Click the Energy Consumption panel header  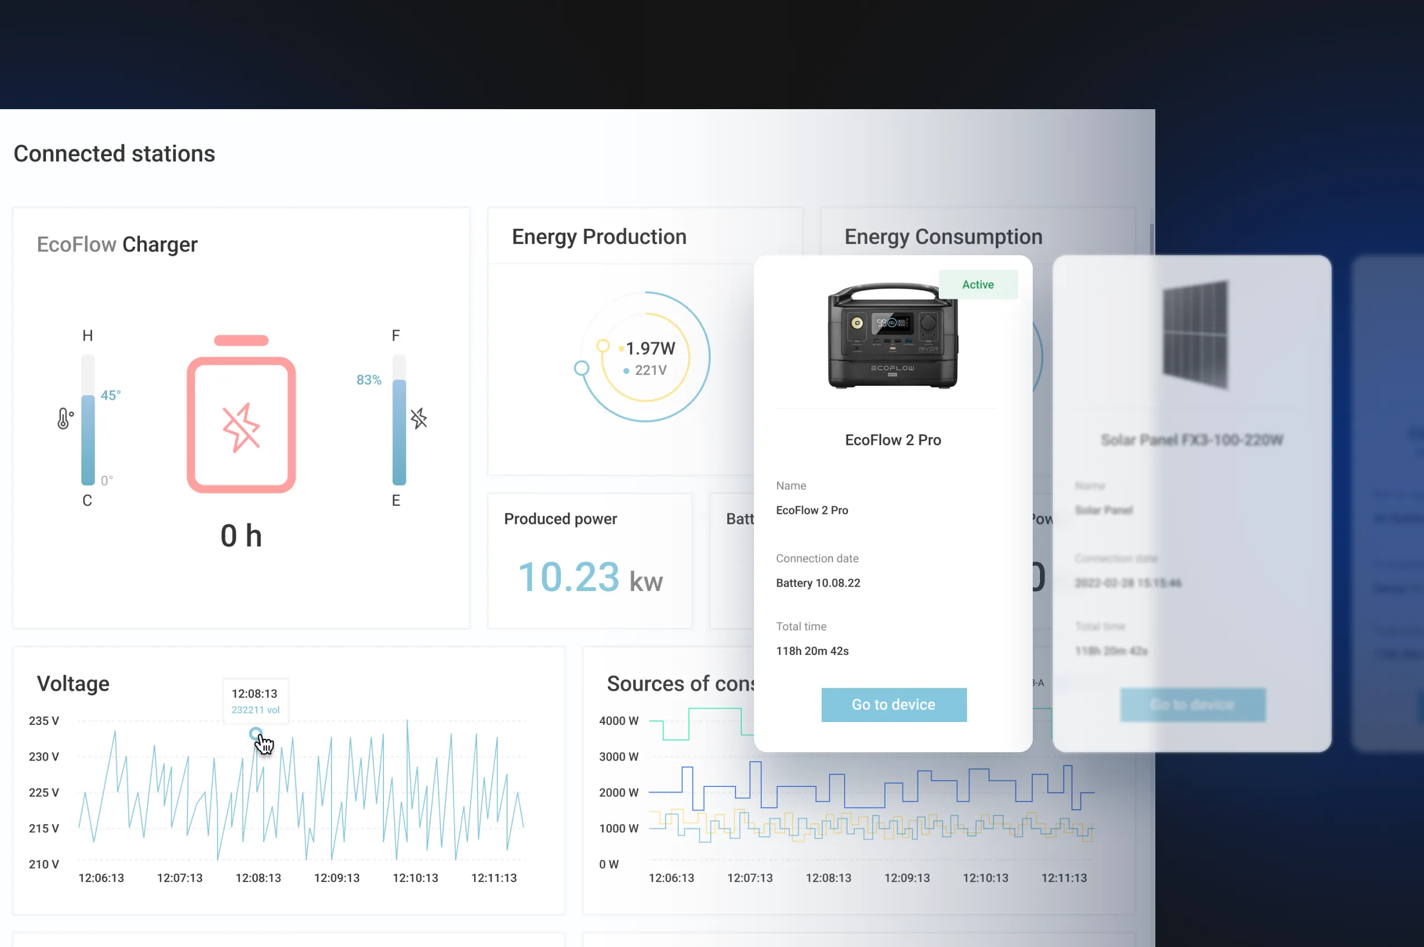pyautogui.click(x=943, y=237)
